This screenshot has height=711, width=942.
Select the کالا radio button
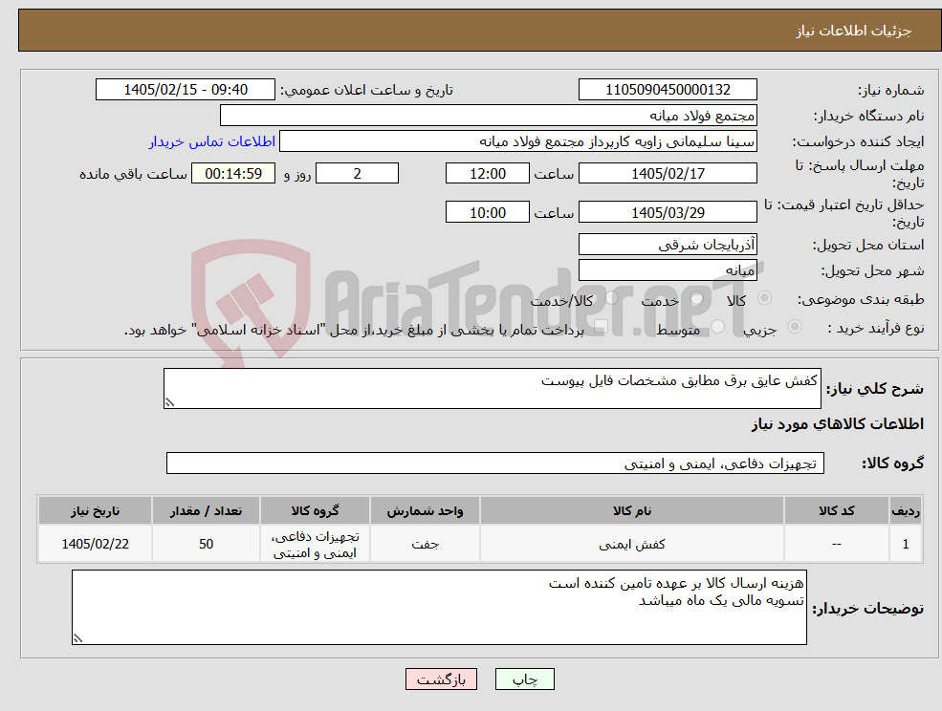[765, 298]
